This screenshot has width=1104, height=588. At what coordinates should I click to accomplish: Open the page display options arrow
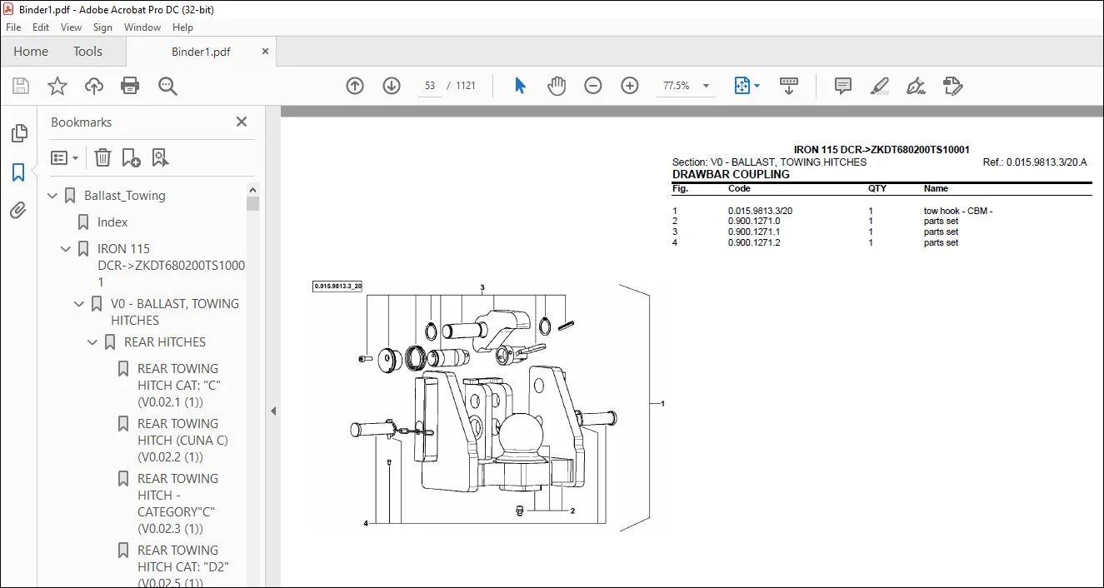(x=757, y=86)
